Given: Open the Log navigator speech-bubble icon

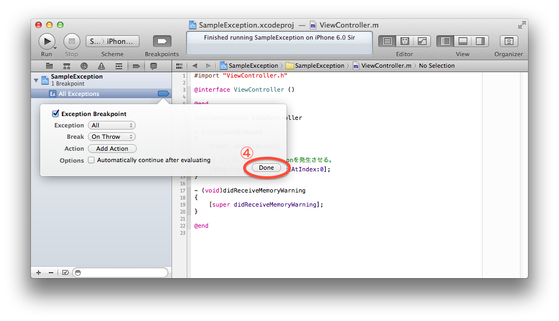Looking at the screenshot, I should point(154,66).
